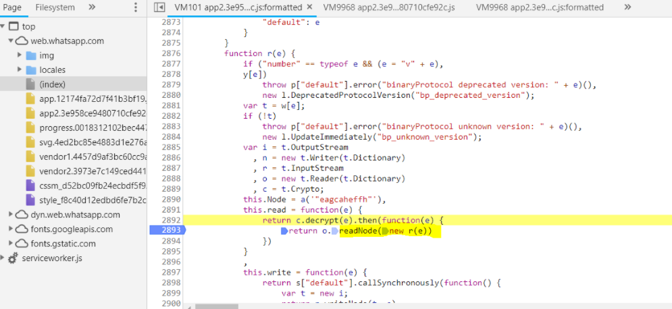The width and height of the screenshot is (672, 309).
Task: Open the second VM9968 formatted tab
Action: tap(540, 7)
